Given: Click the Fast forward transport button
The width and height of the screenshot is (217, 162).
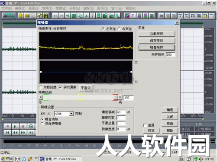Looking at the screenshot, I should [23, 133].
